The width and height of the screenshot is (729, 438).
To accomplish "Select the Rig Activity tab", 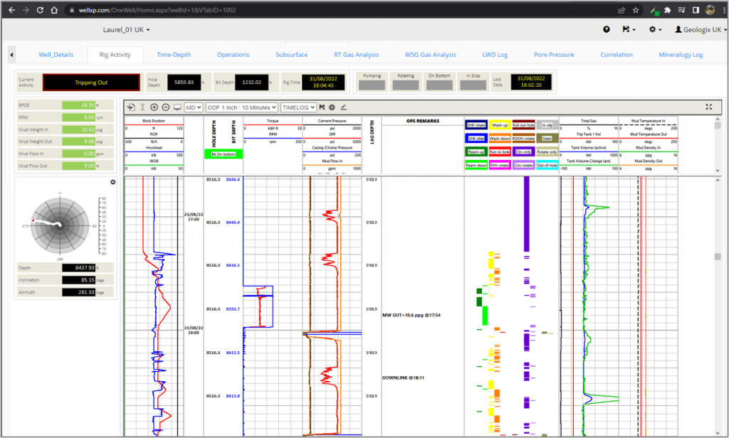I will [115, 55].
